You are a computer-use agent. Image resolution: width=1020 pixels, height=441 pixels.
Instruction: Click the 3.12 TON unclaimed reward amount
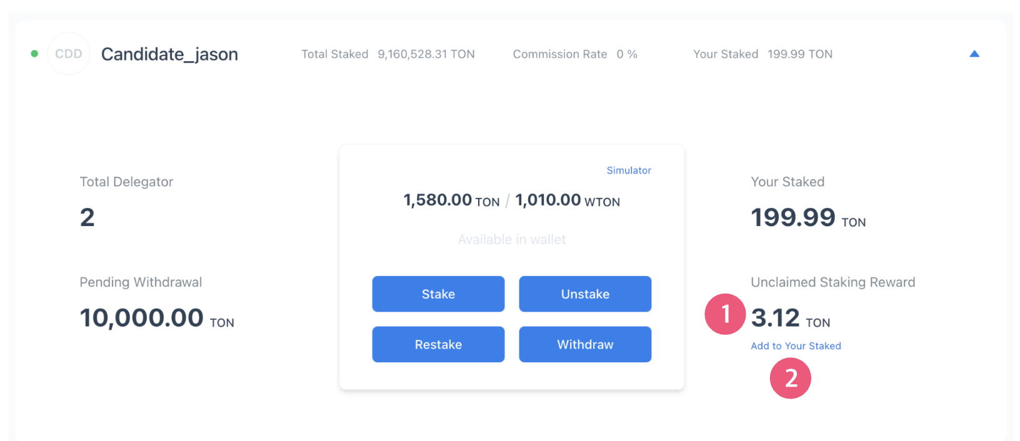pyautogui.click(x=790, y=319)
